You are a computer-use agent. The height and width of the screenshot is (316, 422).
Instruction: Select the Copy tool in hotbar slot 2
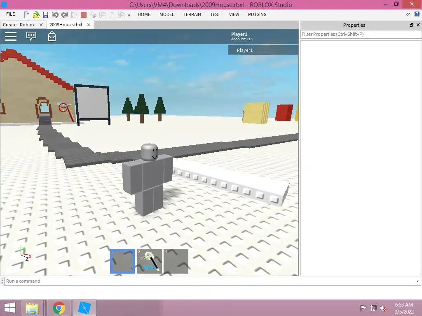(149, 261)
